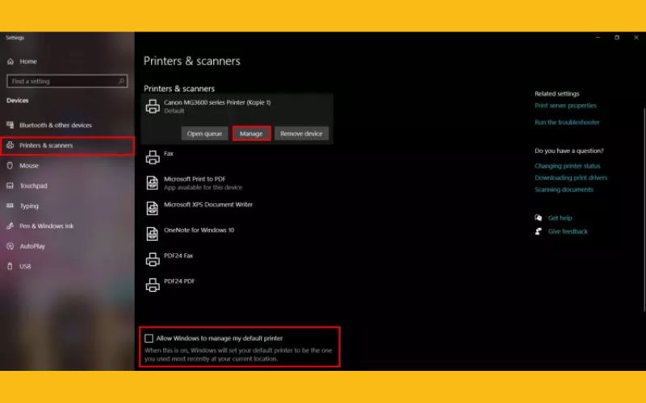Click the PDF24 Fax printer icon
646x403 pixels.
pyautogui.click(x=151, y=259)
